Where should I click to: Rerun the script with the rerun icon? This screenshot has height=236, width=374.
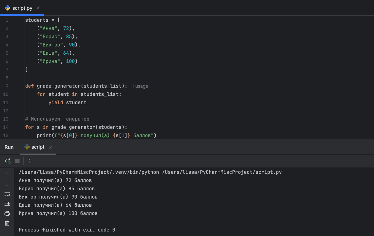point(8,161)
